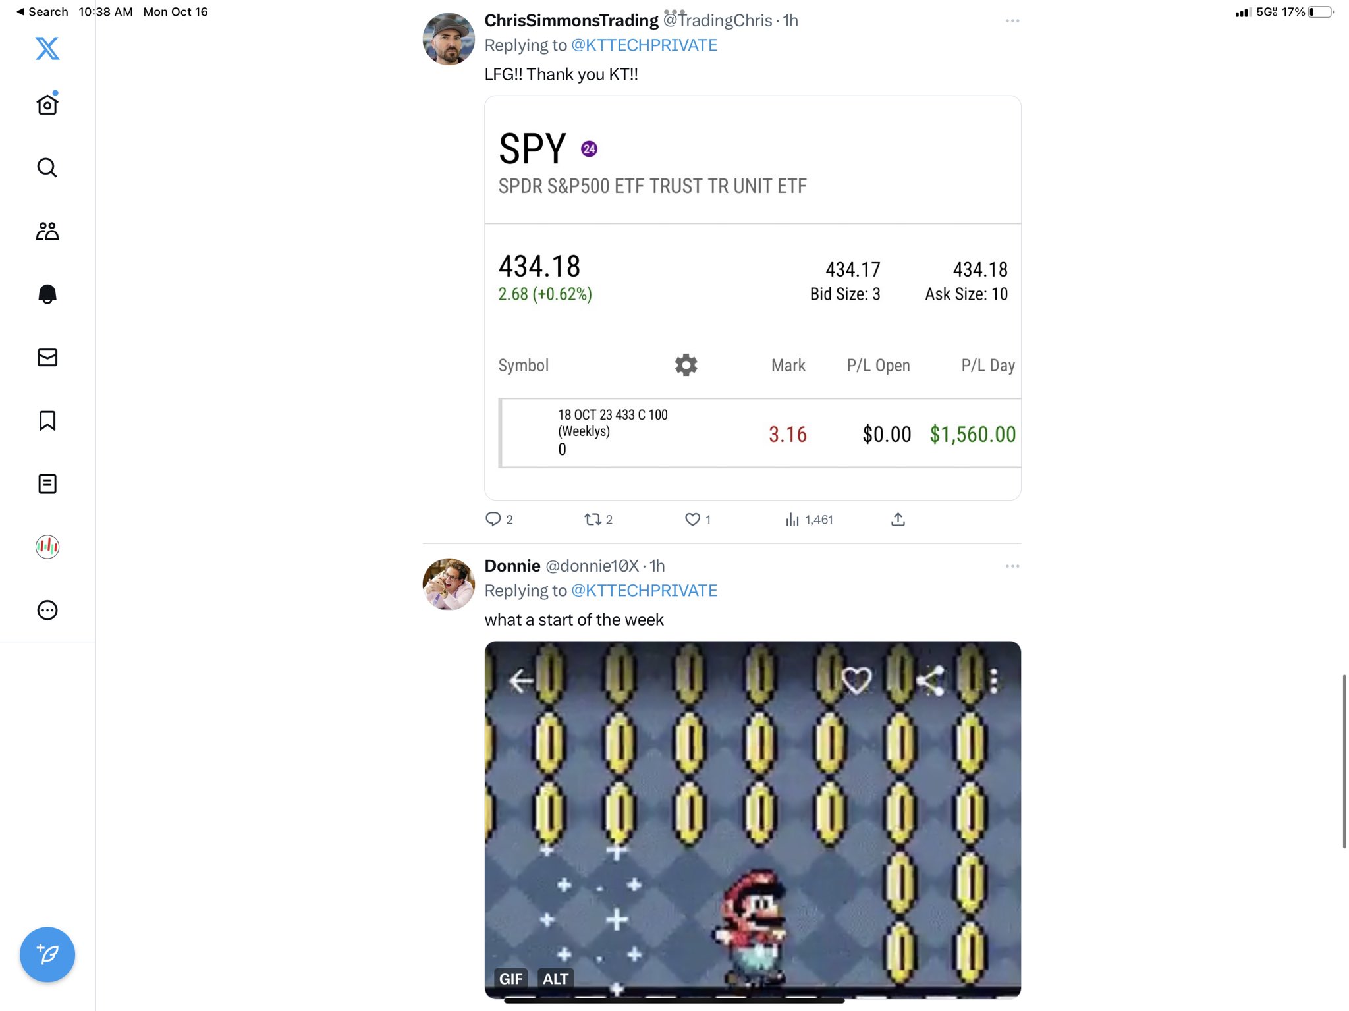Screen dimensions: 1349x1011
Task: Open @KTTECHPRIVATE link in Donnie's reply
Action: pyautogui.click(x=644, y=591)
